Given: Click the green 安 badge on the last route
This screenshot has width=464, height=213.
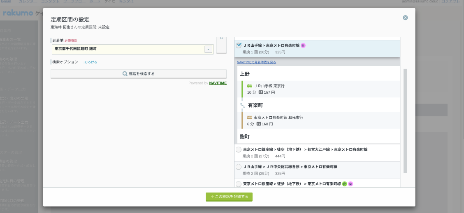Looking at the screenshot, I should pyautogui.click(x=344, y=184).
